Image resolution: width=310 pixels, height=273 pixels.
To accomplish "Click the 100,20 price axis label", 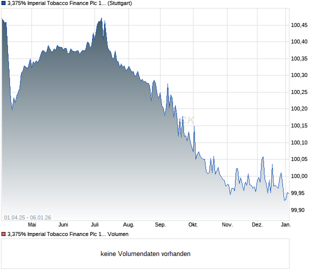I will click(299, 108).
